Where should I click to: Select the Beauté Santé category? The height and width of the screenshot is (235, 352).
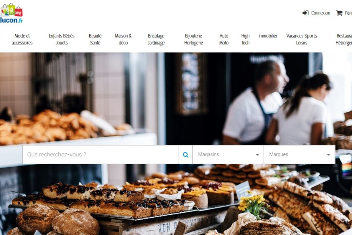95,39
